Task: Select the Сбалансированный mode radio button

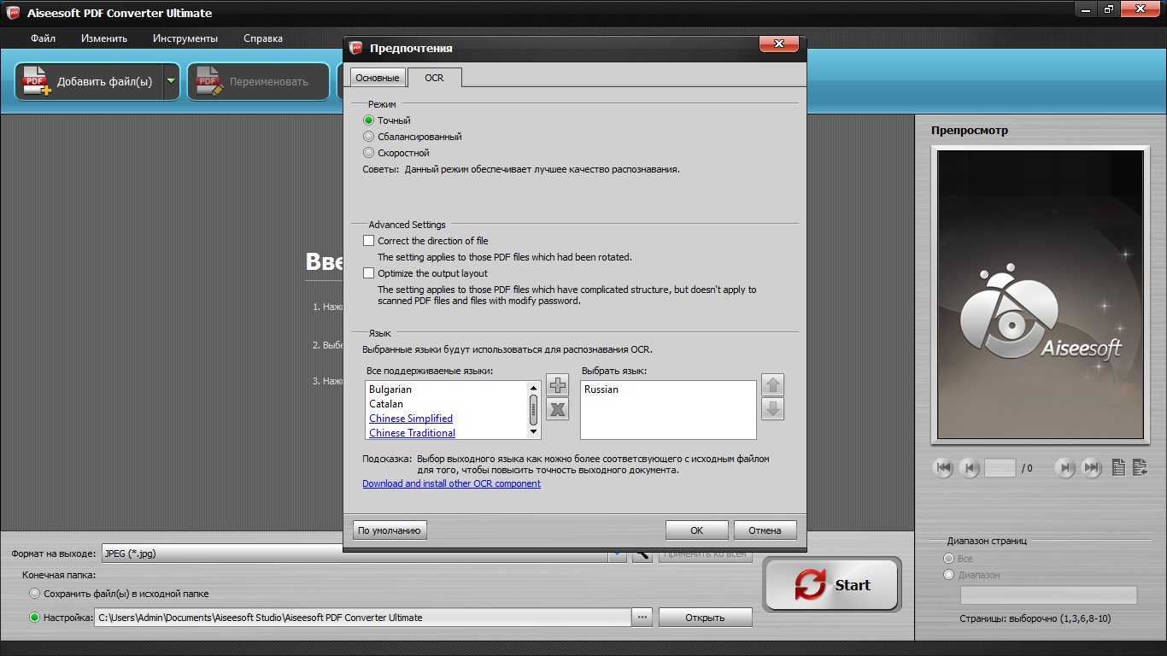Action: pyautogui.click(x=369, y=137)
